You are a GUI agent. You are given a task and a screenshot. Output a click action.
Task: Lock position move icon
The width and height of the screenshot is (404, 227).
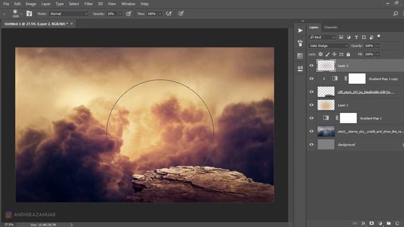click(334, 54)
